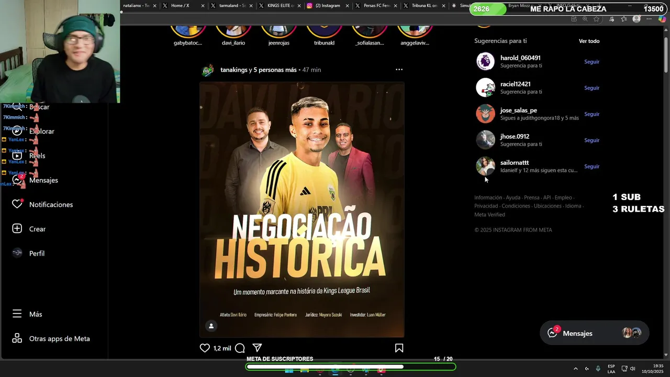Open Prensa footer link
670x377 pixels.
pos(531,197)
